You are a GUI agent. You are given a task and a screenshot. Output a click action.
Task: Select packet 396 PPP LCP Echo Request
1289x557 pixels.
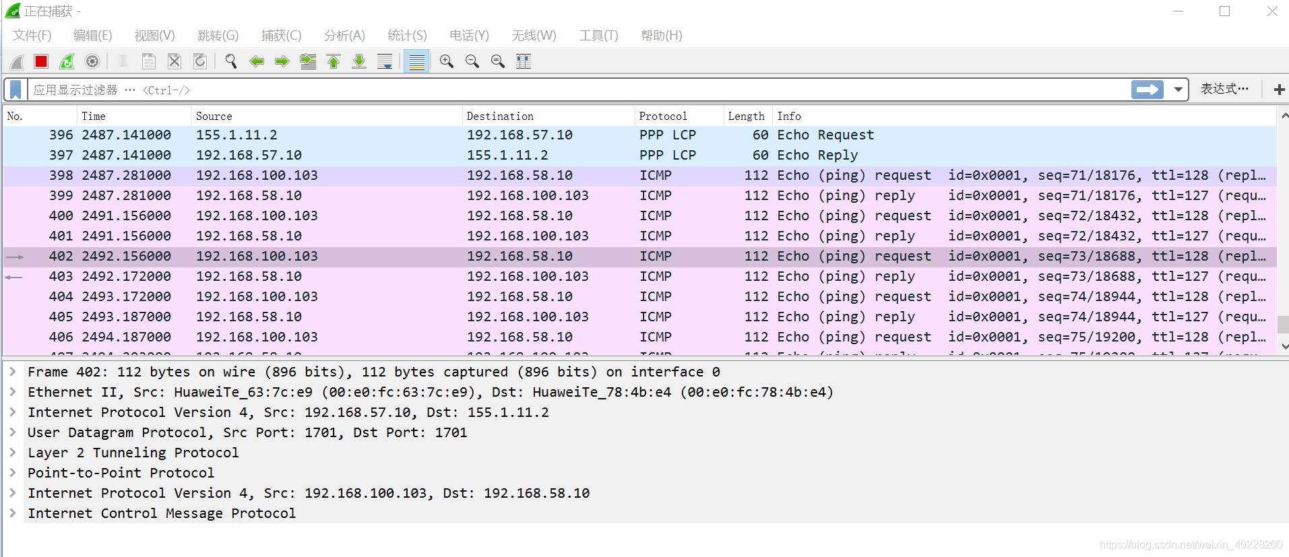click(640, 135)
